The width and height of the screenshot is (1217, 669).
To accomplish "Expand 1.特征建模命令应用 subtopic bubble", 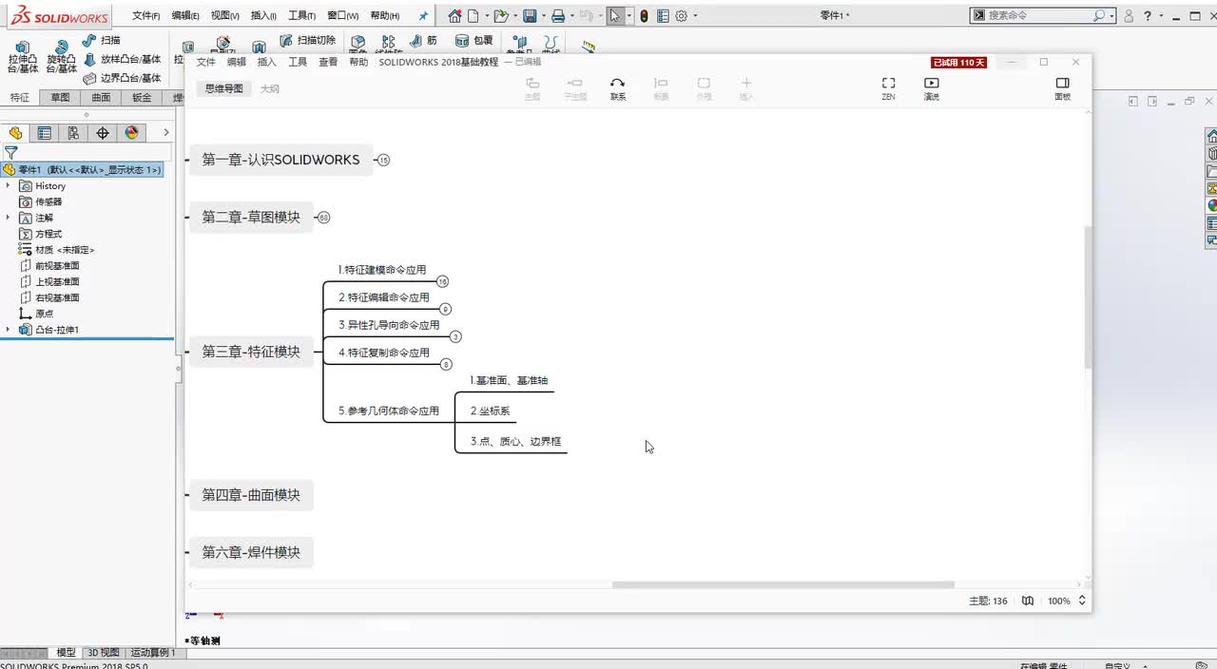I will (442, 281).
